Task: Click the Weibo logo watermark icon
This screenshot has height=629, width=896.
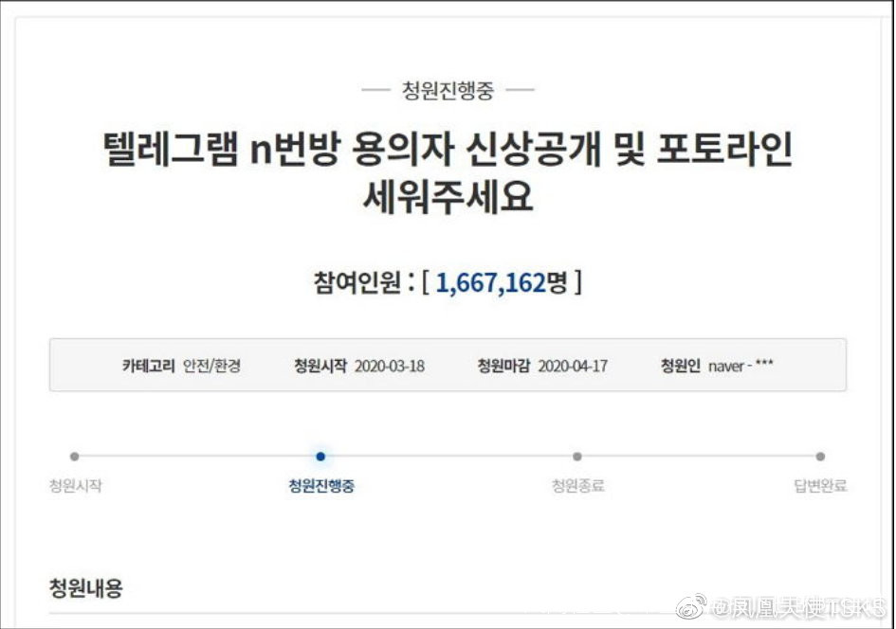Action: [x=691, y=607]
